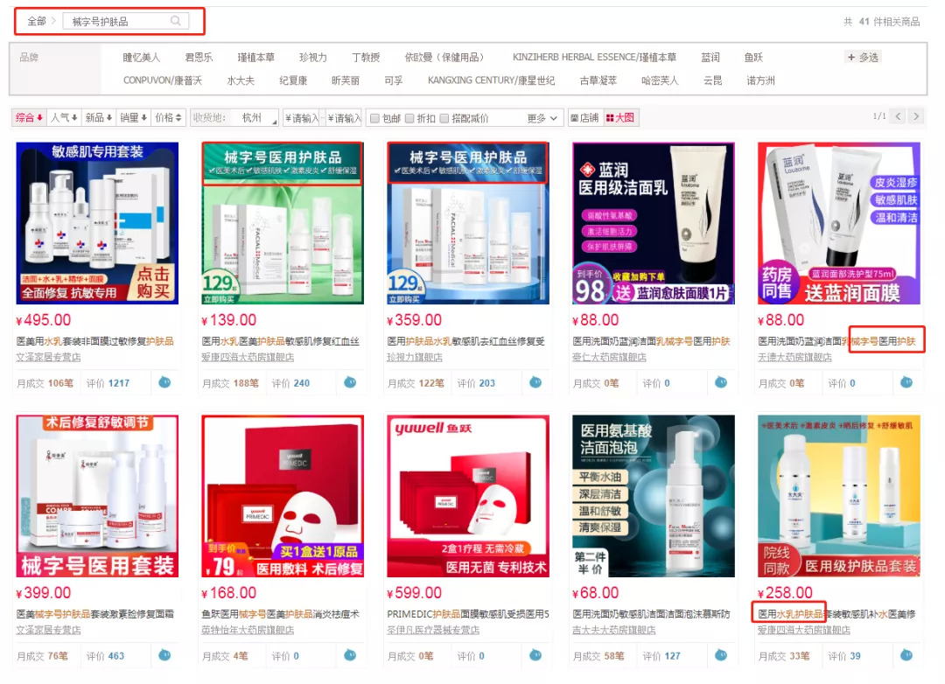Expand brand multi-select with 多选

coord(863,57)
